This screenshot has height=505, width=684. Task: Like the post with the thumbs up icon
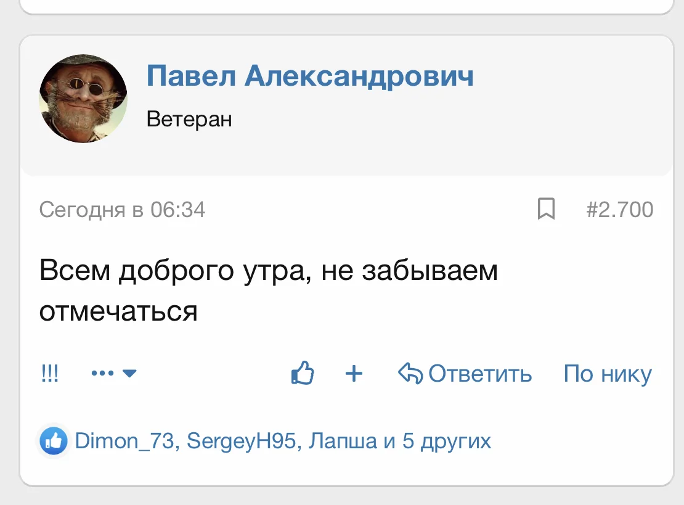click(x=303, y=373)
